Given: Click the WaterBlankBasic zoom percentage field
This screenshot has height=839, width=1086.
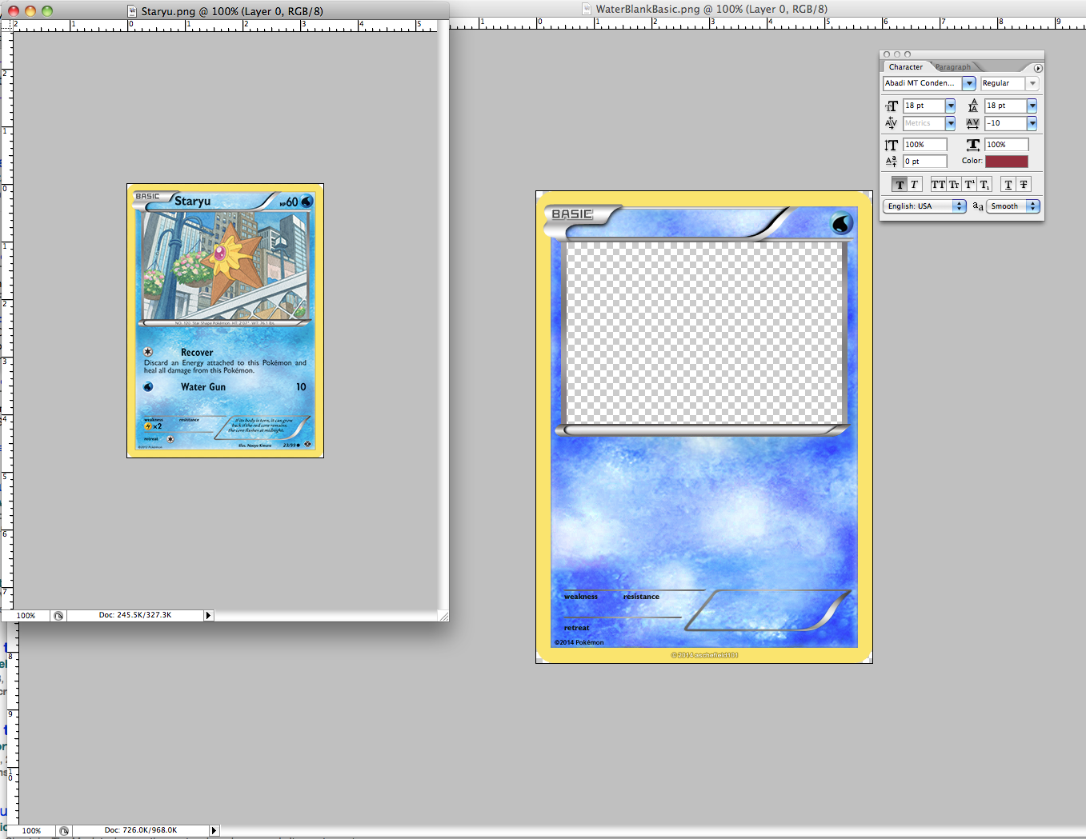Looking at the screenshot, I should (x=31, y=831).
